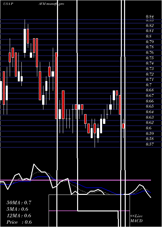Viewport: 162px width, 227px height.
Task: Click the last red candlestick near 0.62
Action: click(x=123, y=126)
